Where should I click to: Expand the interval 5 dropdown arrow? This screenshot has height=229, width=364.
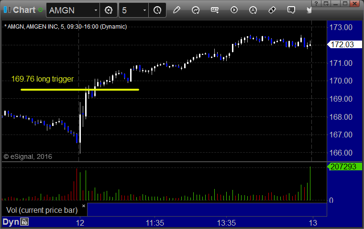click(x=144, y=10)
